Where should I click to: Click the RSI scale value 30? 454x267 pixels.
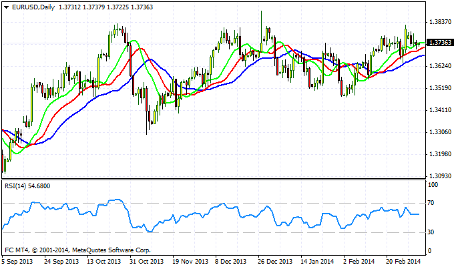tap(431, 232)
